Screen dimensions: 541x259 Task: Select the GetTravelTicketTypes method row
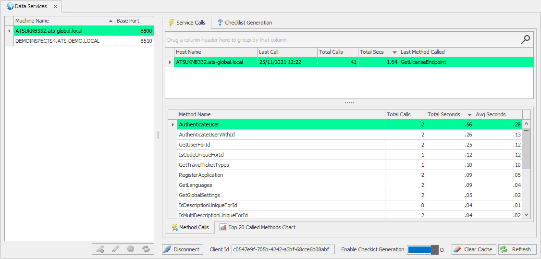pos(345,165)
